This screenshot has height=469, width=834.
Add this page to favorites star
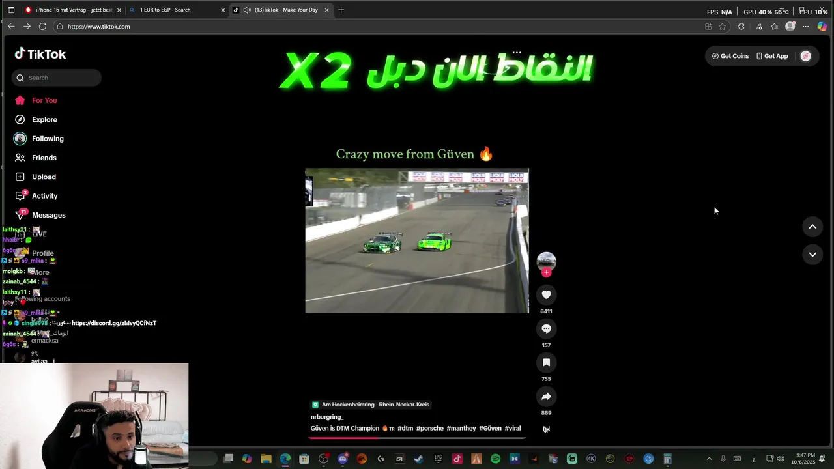(723, 27)
